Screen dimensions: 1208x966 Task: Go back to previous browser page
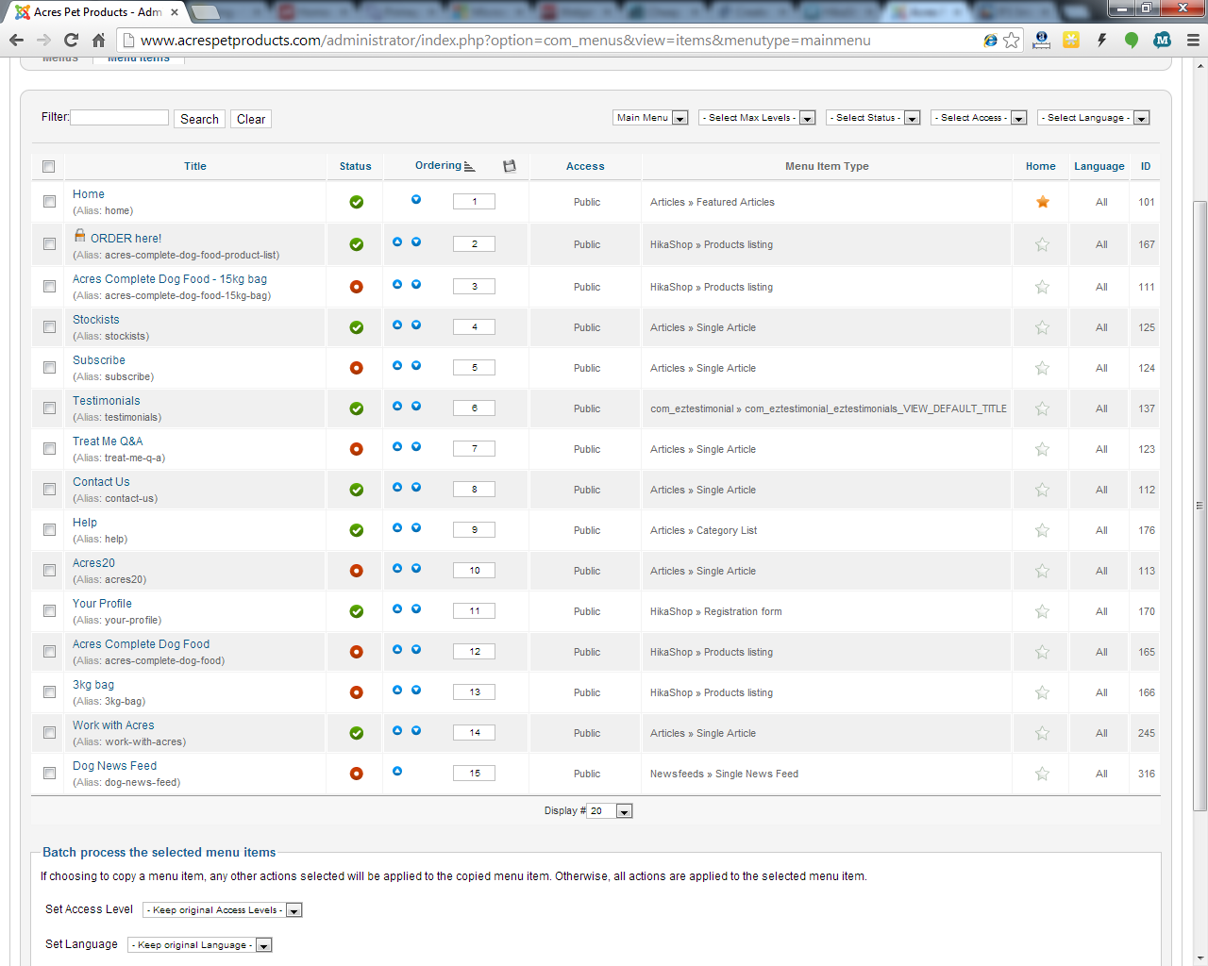click(16, 40)
